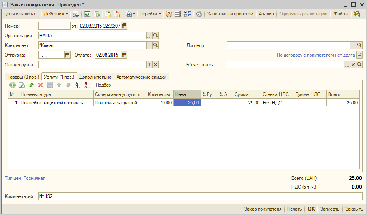
Task: Click the post document icon with green arrow
Action: 108,14
